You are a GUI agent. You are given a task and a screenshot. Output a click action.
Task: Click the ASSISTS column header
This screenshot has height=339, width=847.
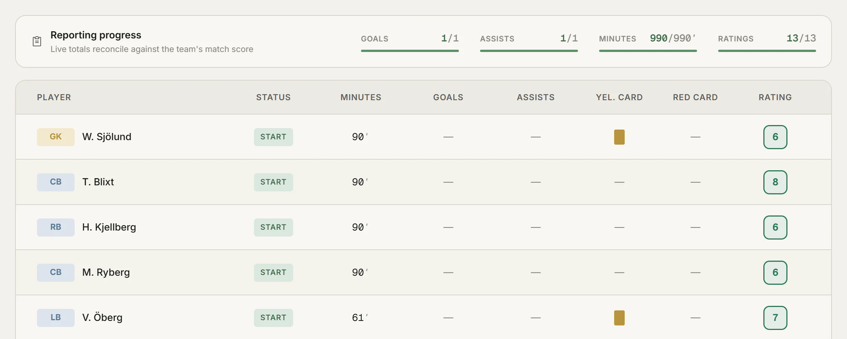pyautogui.click(x=536, y=97)
